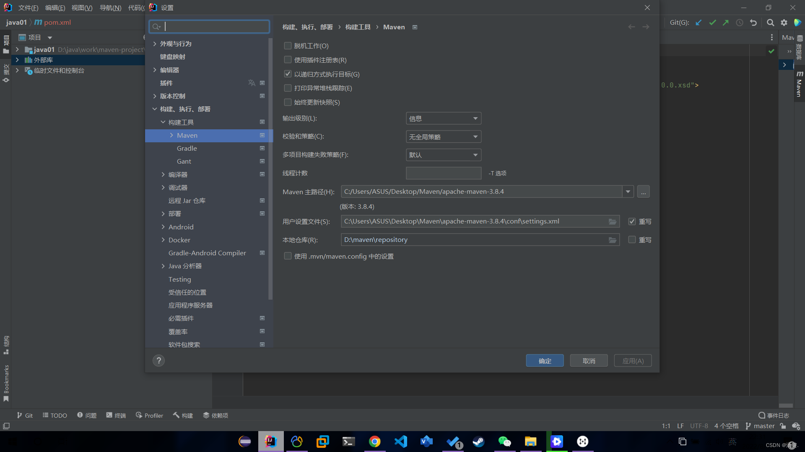Viewport: 805px width, 452px height.
Task: Enable use .mvn/maven.config settings checkbox
Action: point(288,256)
